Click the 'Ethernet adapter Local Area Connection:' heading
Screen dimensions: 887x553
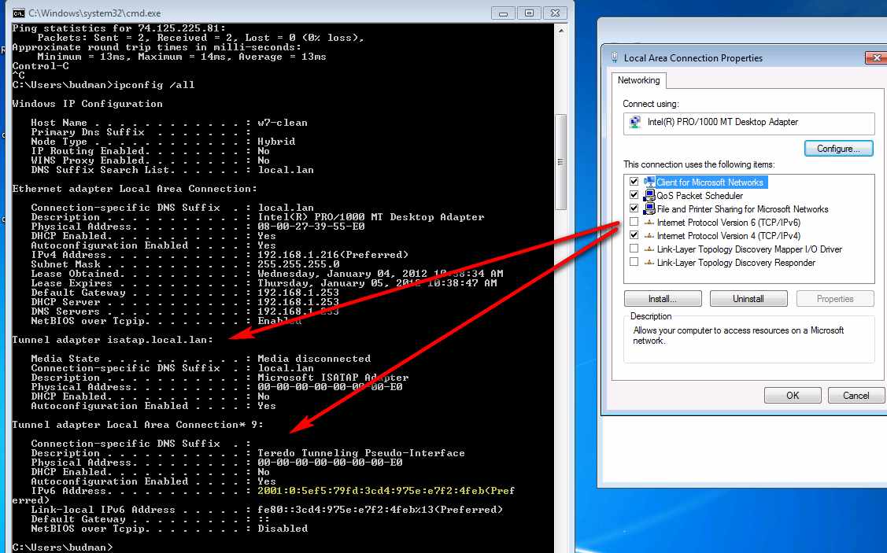(x=135, y=189)
